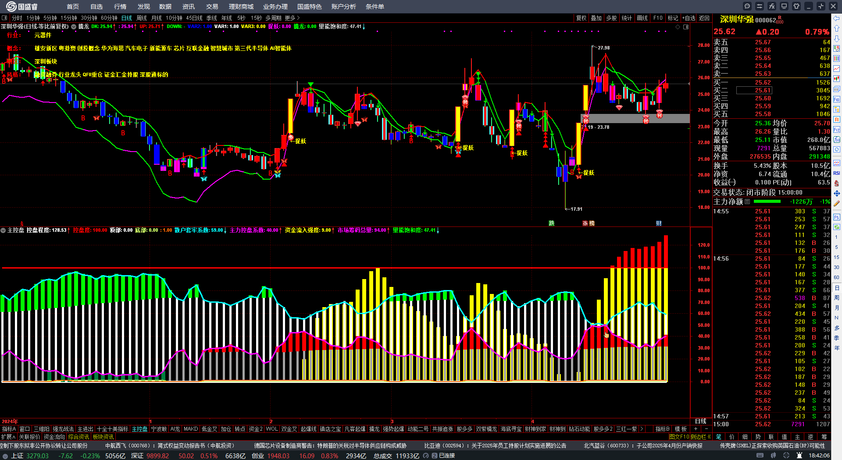
Task: Click the 统计 statistics button
Action: 627,18
